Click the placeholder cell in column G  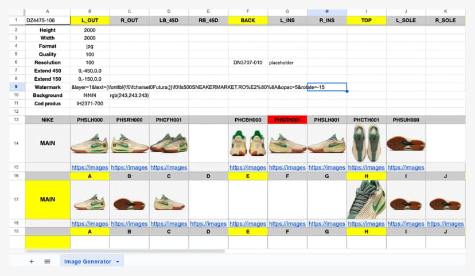coord(287,62)
